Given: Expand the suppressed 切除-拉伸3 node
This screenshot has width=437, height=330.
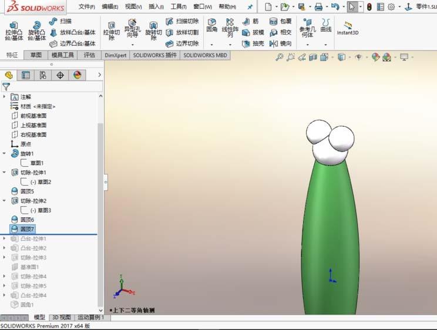Looking at the screenshot, I should point(4,257).
